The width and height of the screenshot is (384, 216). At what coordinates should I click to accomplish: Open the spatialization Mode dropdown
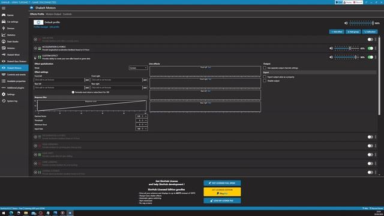[138, 68]
